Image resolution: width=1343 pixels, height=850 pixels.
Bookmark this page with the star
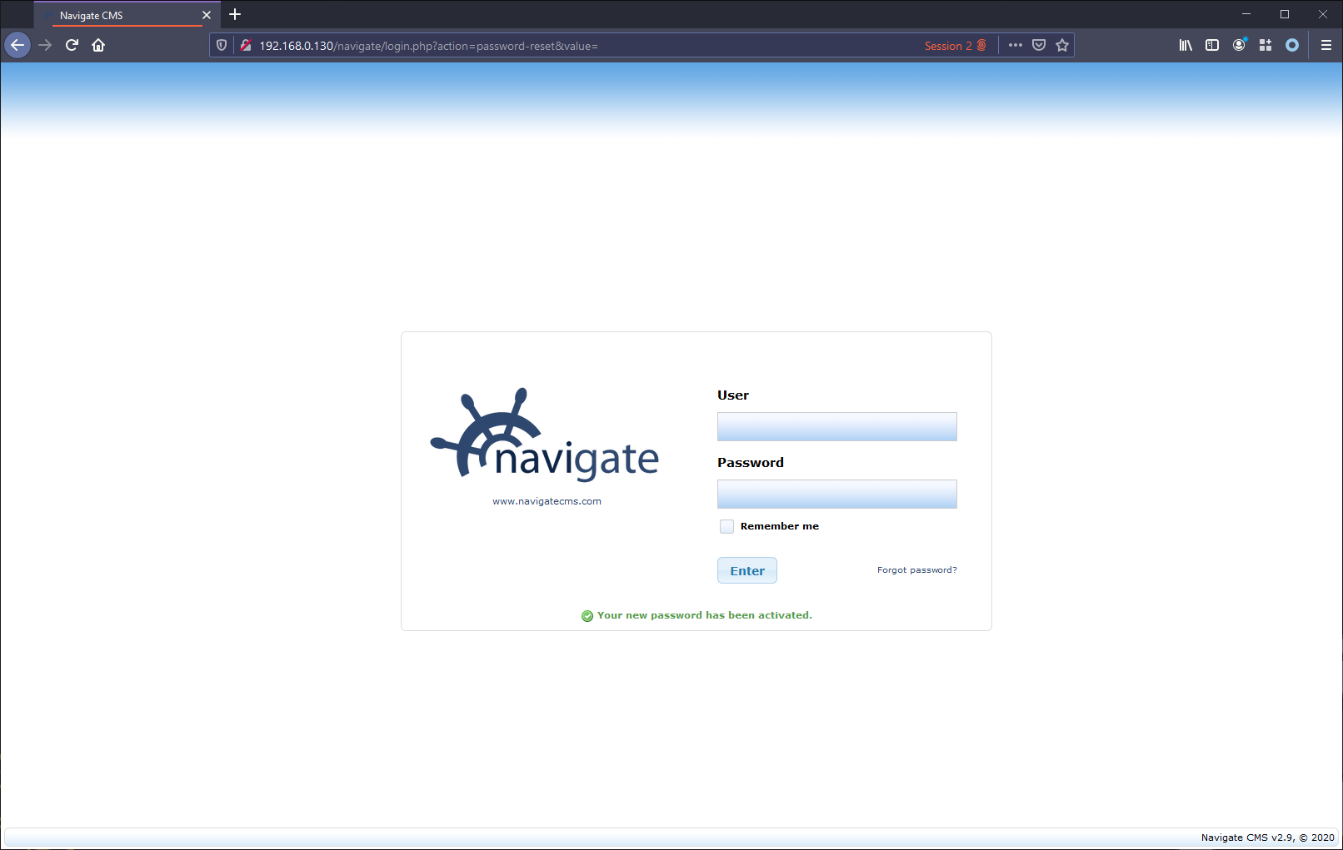click(x=1062, y=46)
